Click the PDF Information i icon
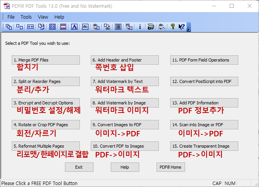 click(x=140, y=27)
